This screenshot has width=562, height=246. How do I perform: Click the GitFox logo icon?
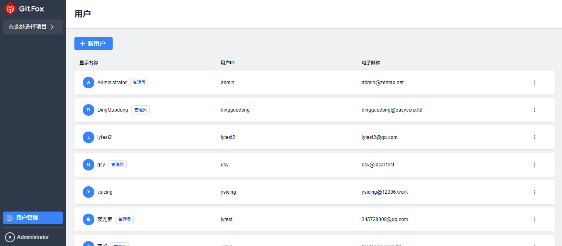[10, 9]
